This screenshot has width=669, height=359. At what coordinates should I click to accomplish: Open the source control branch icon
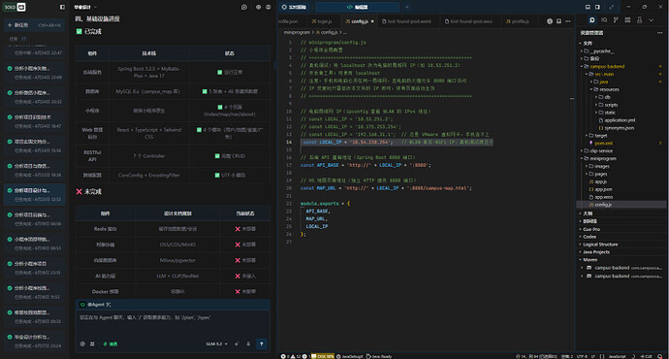point(616,20)
